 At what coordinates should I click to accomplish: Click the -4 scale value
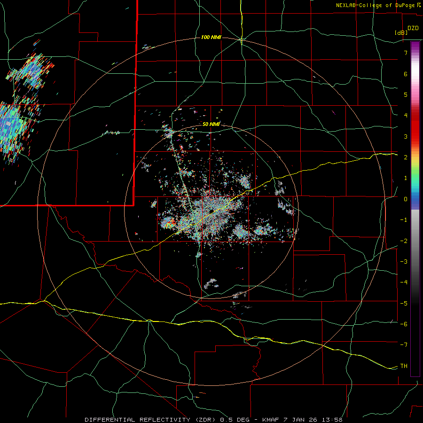404,282
